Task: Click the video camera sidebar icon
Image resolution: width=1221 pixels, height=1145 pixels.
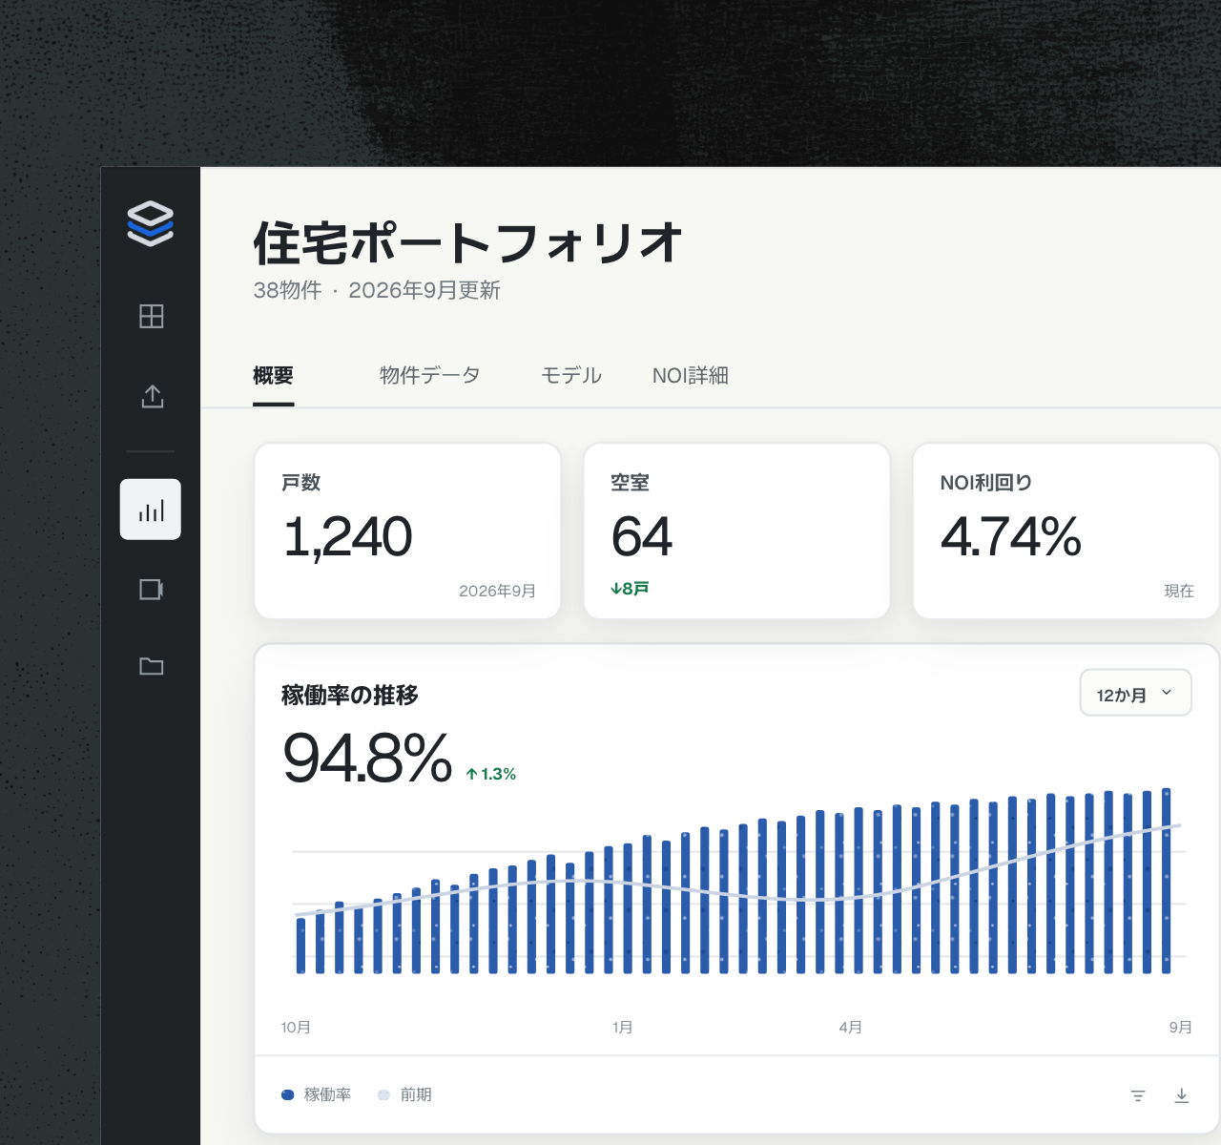Action: pos(152,590)
